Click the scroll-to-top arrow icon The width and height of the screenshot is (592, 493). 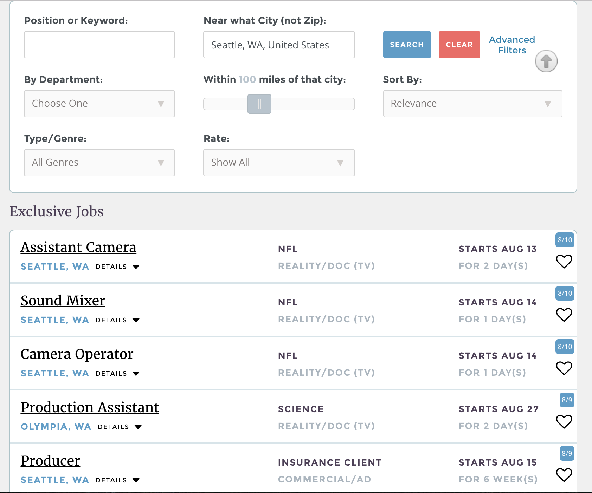pos(546,61)
